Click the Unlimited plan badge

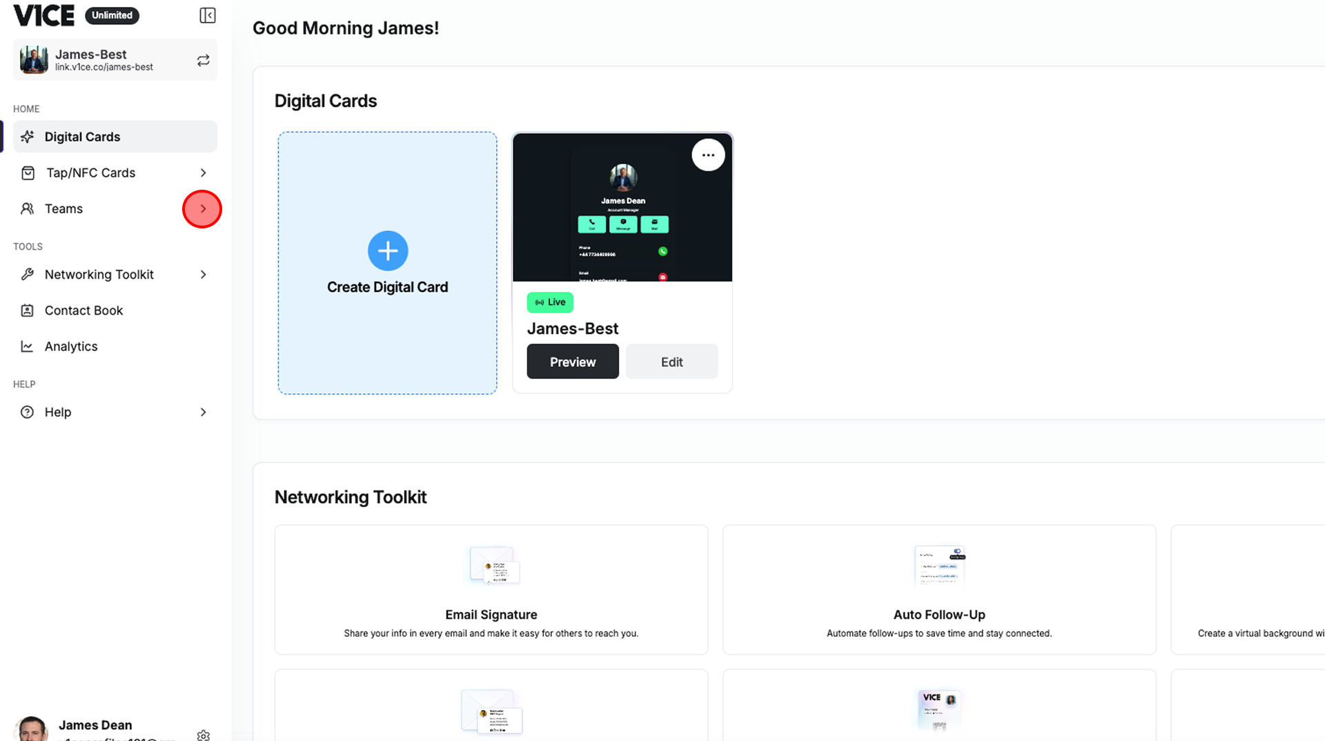pyautogui.click(x=112, y=15)
